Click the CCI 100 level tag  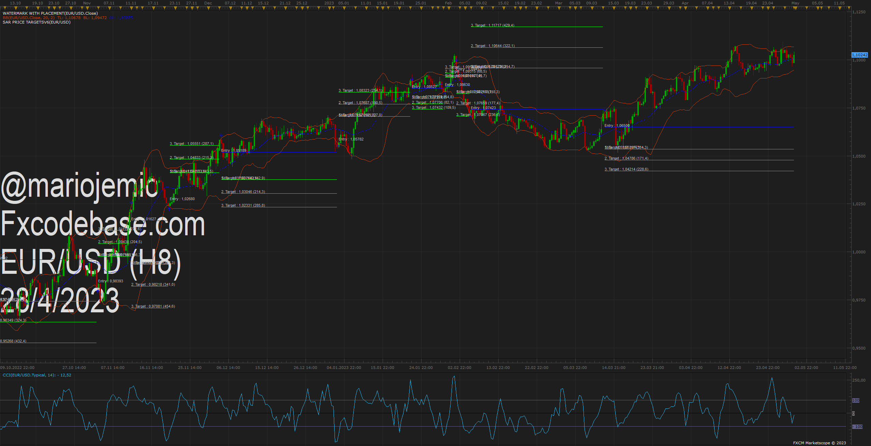856,400
